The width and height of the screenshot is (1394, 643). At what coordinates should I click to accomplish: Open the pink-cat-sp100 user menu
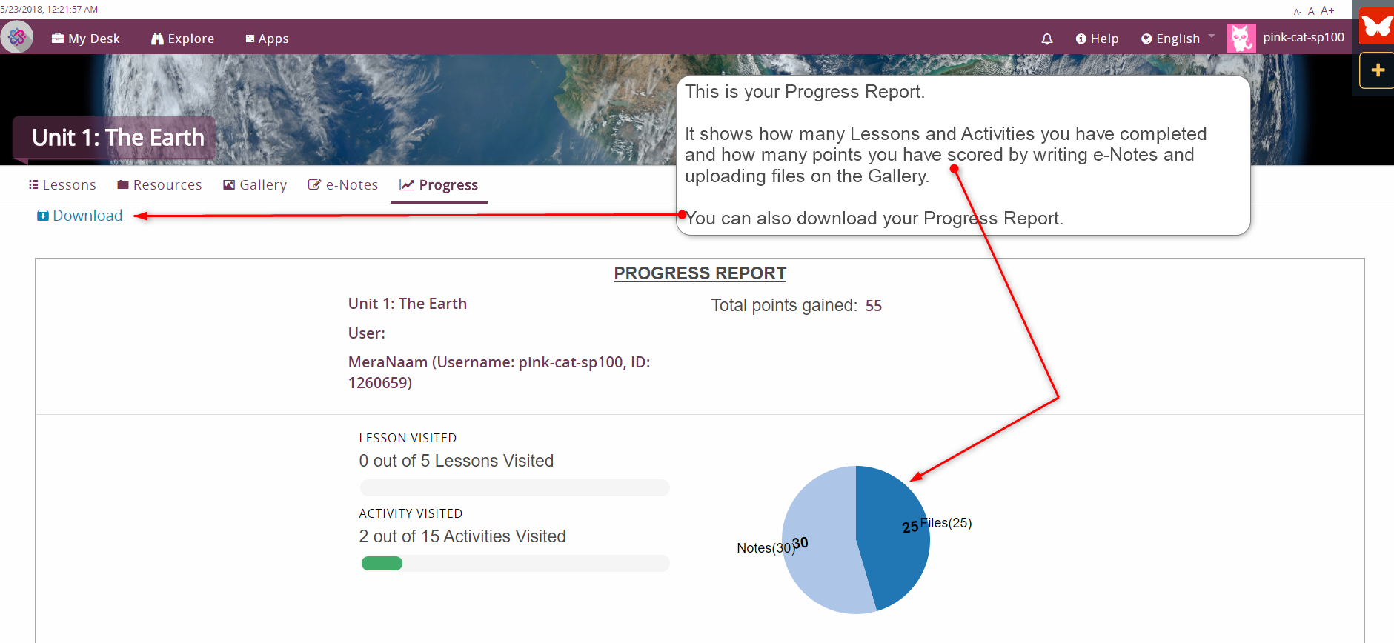tap(1303, 37)
